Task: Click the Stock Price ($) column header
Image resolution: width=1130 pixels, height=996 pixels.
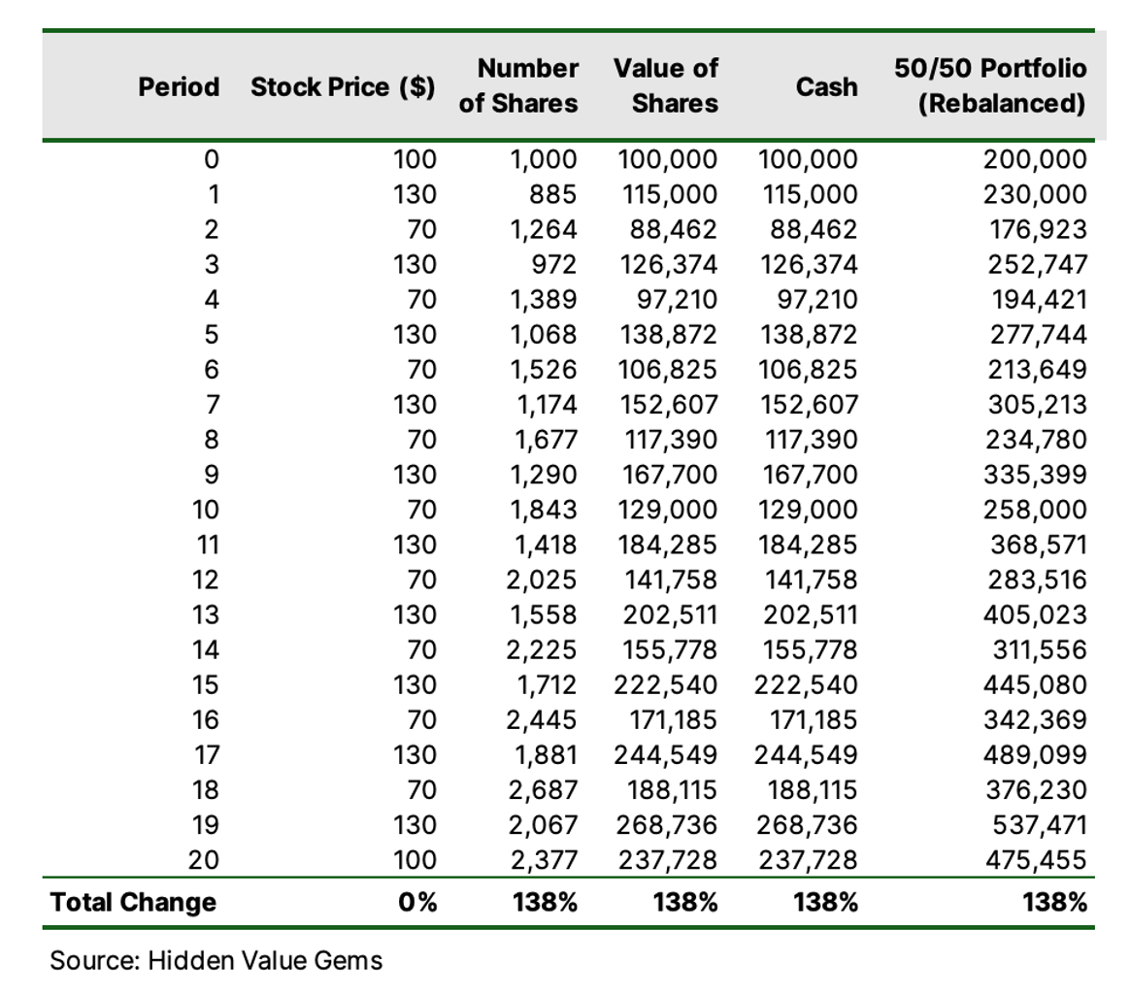Action: (x=343, y=87)
